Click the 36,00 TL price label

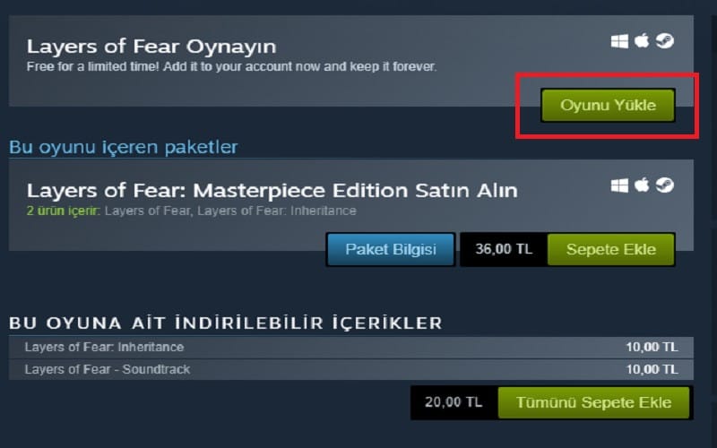[504, 249]
